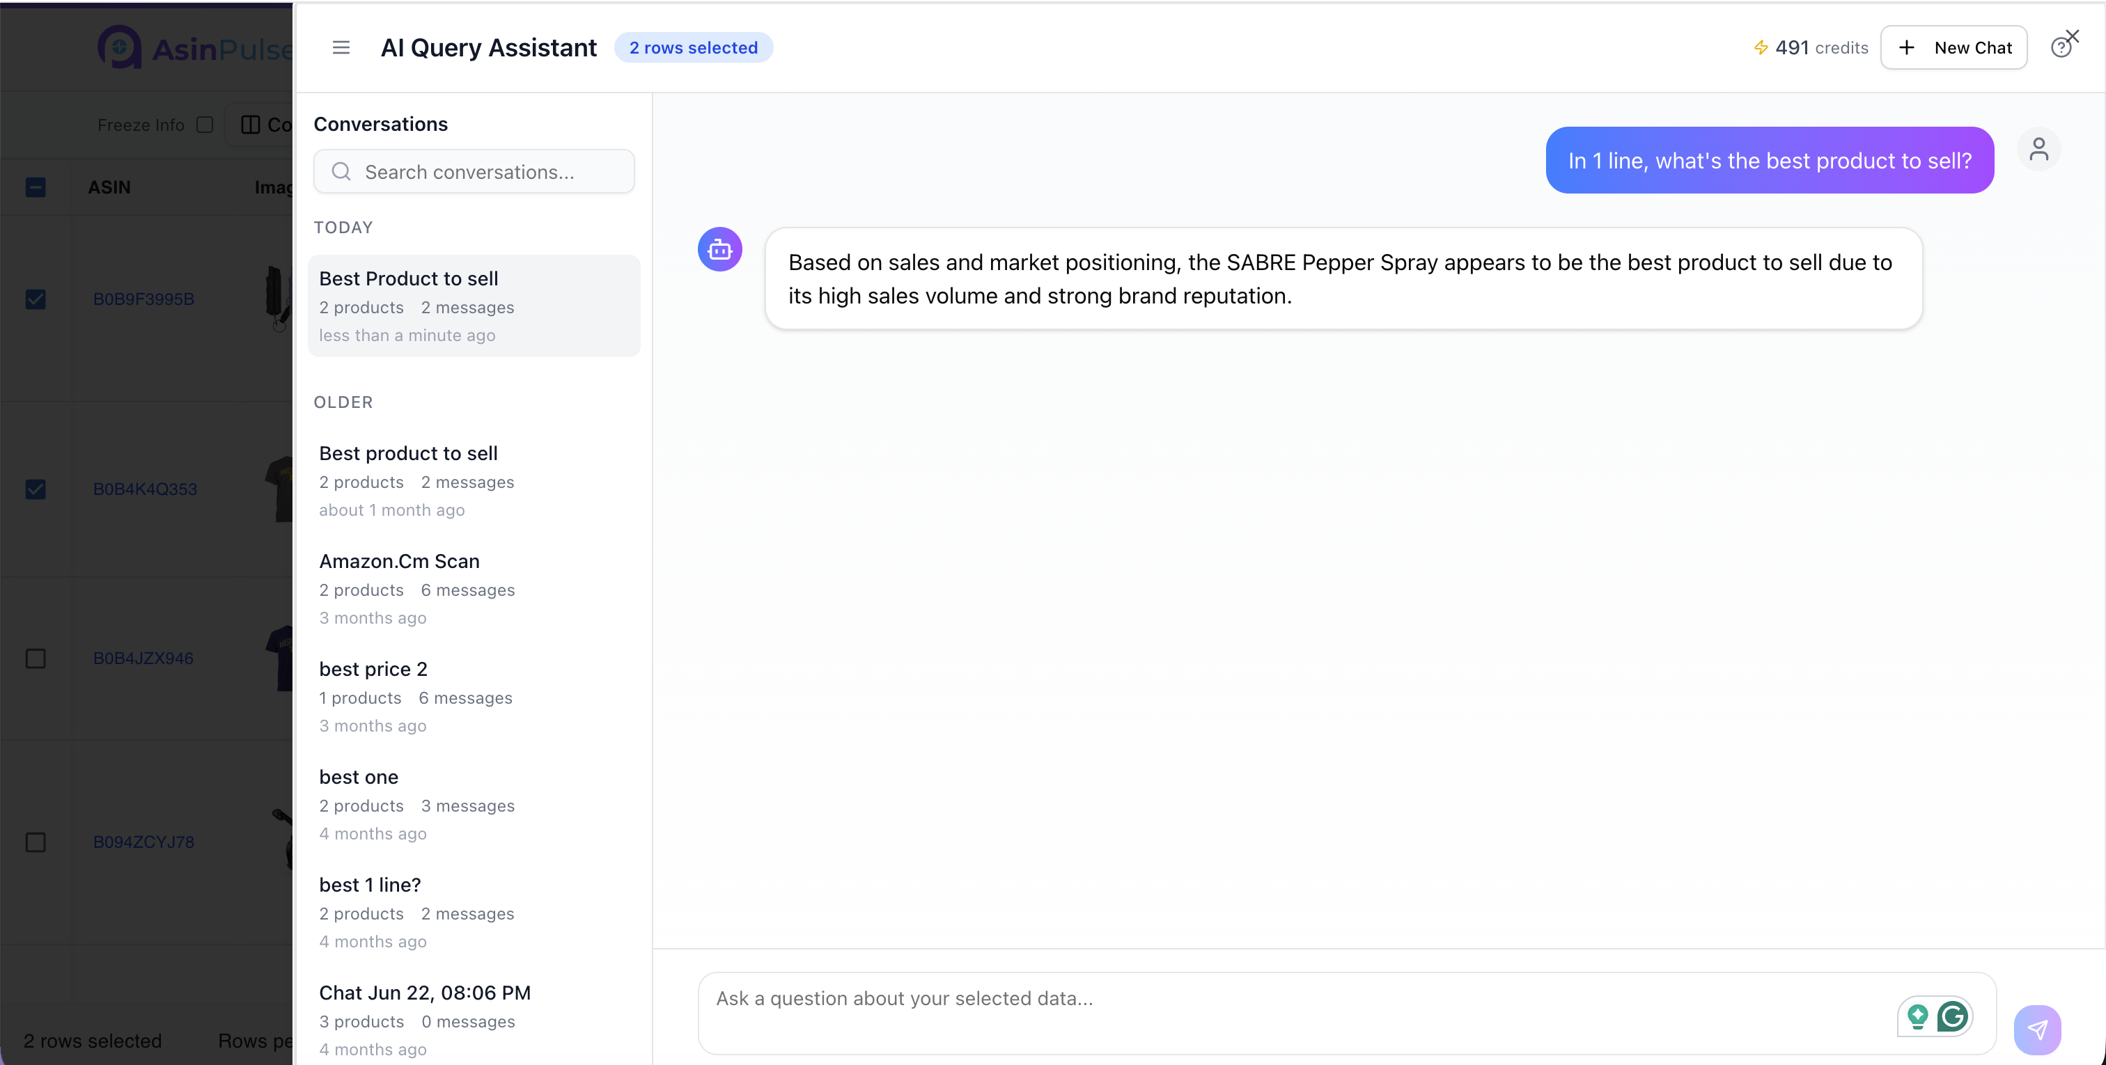The width and height of the screenshot is (2106, 1065).
Task: Open the B094ZCYJ78 ASIN link
Action: 143,842
